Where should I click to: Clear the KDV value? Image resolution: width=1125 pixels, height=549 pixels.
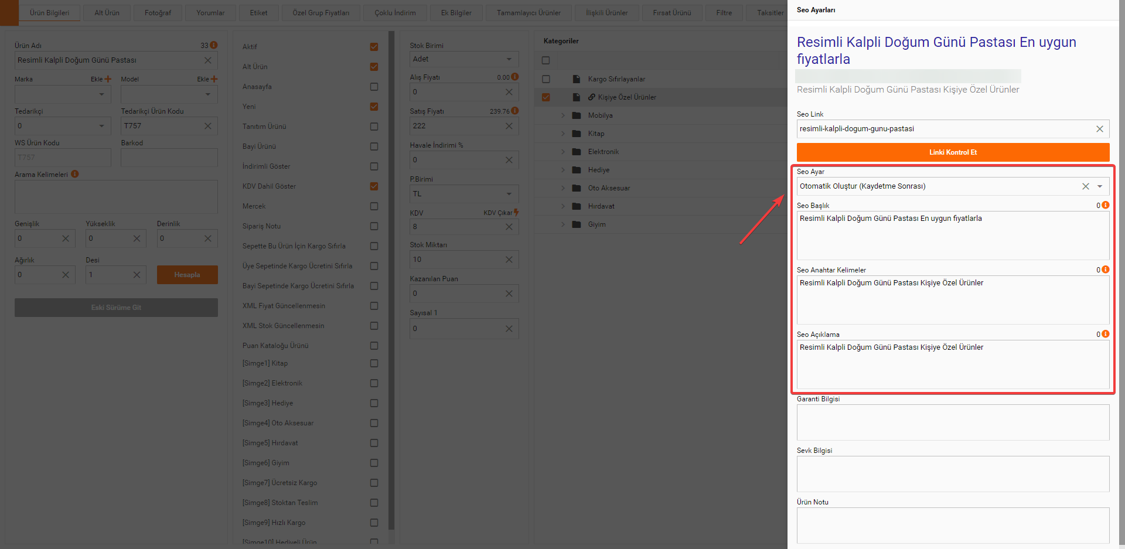tap(509, 227)
